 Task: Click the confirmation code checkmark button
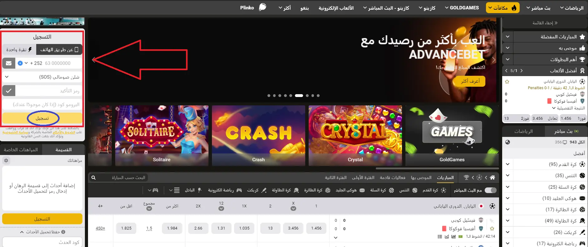click(x=9, y=91)
